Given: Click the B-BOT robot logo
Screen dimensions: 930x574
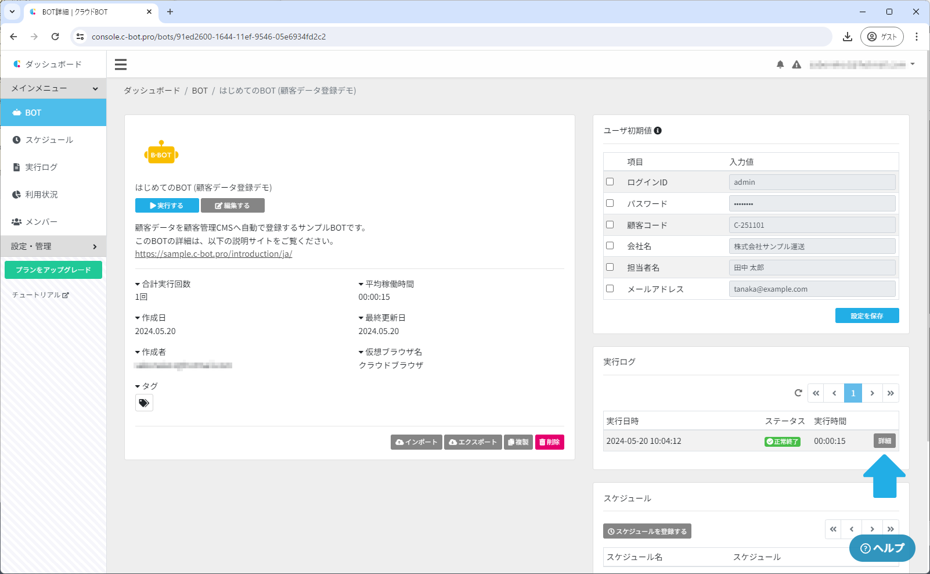Looking at the screenshot, I should 161,154.
